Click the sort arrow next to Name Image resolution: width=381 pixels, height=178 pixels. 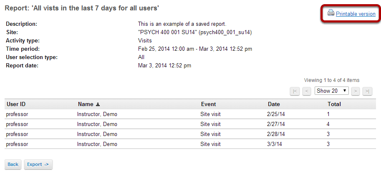click(x=98, y=105)
